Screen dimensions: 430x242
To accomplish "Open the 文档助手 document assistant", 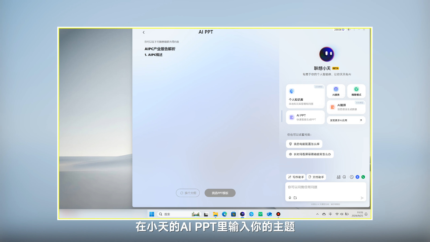I will point(316,177).
